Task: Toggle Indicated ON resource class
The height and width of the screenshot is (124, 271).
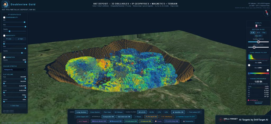Action: (132, 121)
